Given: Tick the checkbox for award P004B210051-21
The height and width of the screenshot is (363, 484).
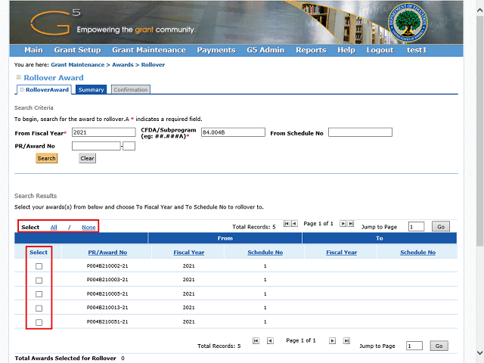Looking at the screenshot, I should (x=39, y=322).
